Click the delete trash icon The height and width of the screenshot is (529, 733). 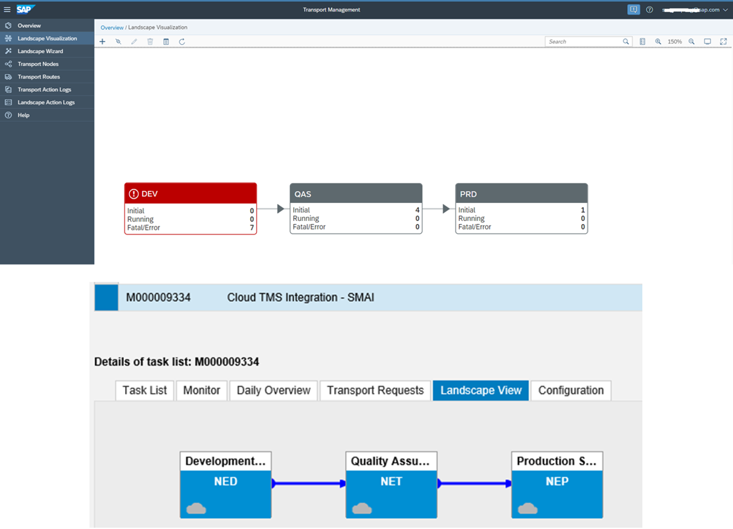[x=150, y=42]
